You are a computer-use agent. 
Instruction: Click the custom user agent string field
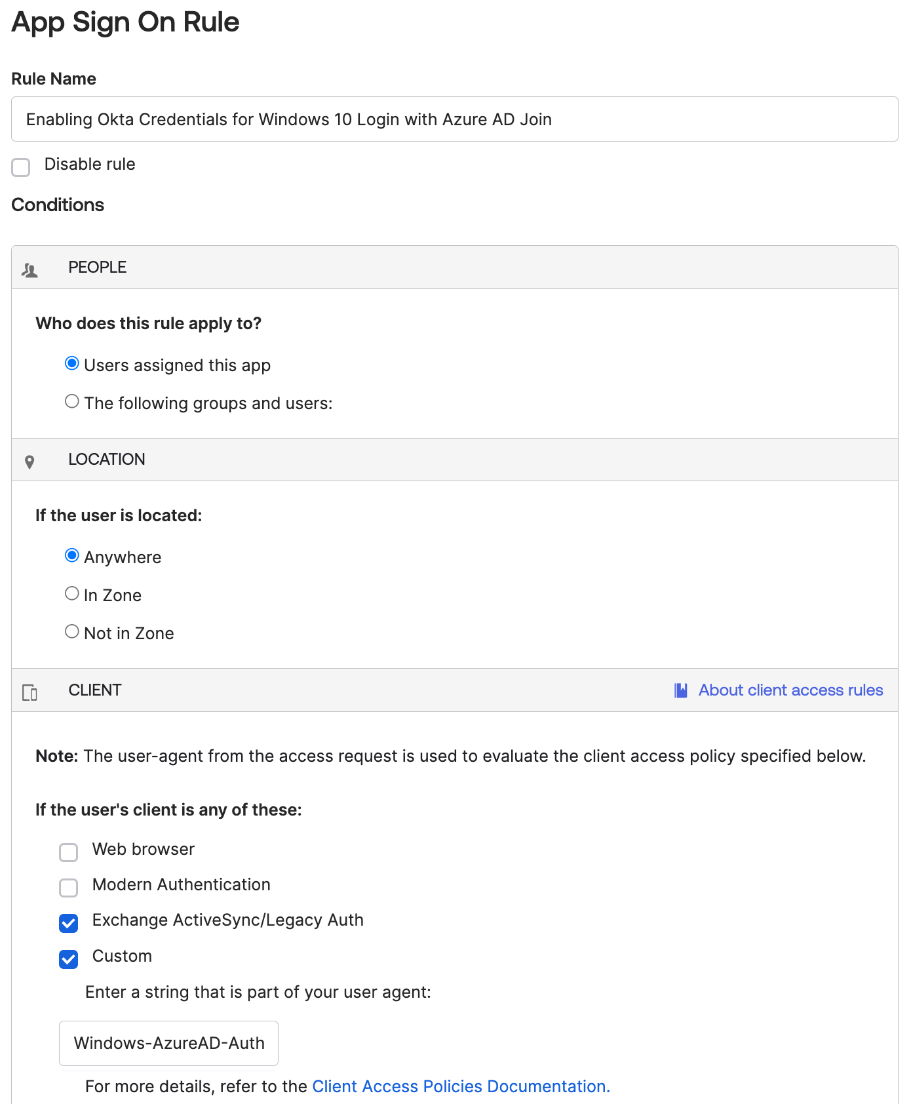168,1043
